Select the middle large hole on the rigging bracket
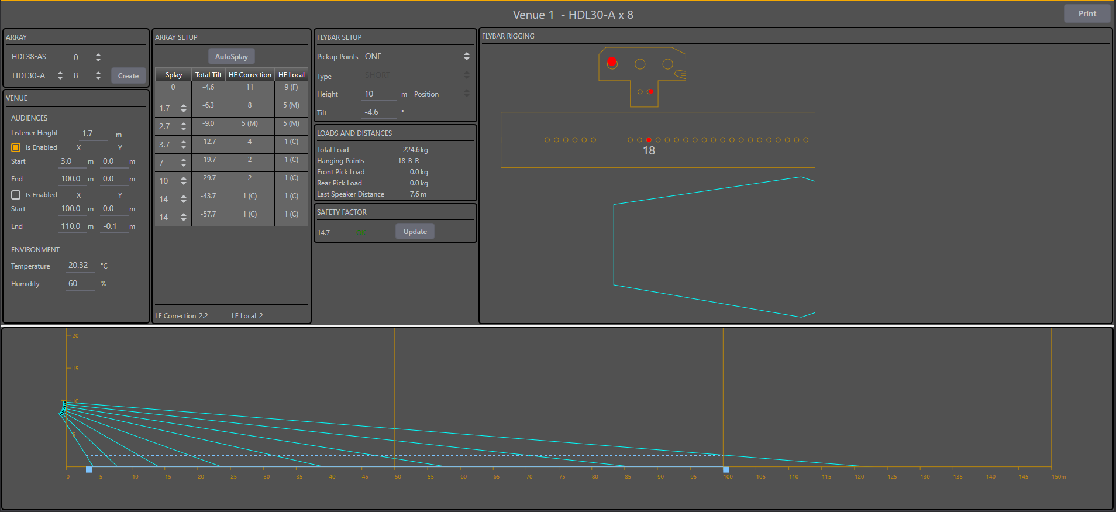This screenshot has width=1116, height=512. point(640,64)
